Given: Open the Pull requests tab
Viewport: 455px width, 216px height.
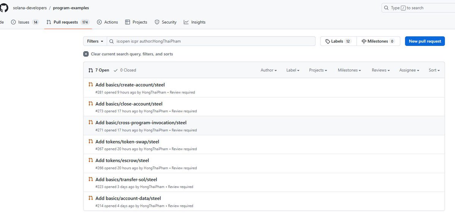Looking at the screenshot, I should pyautogui.click(x=67, y=22).
